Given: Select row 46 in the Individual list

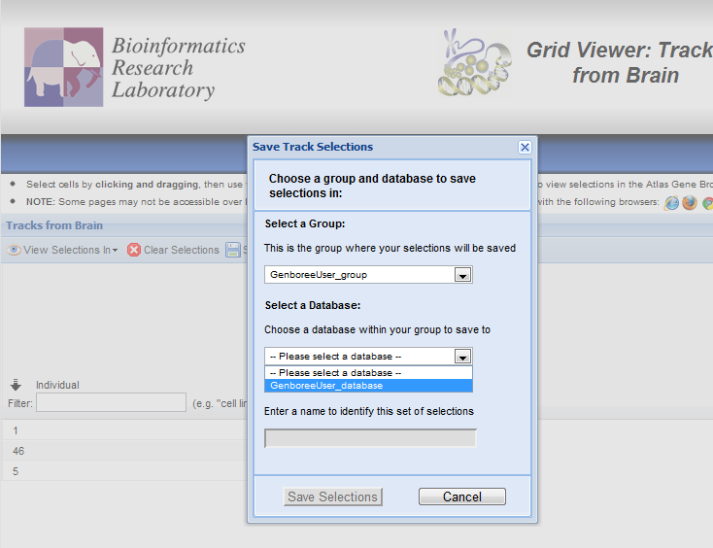Looking at the screenshot, I should [x=18, y=451].
